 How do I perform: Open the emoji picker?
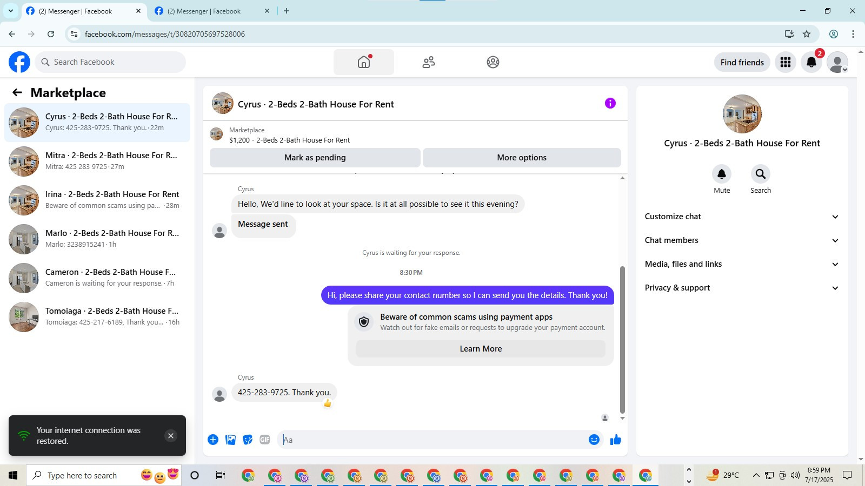pyautogui.click(x=594, y=440)
